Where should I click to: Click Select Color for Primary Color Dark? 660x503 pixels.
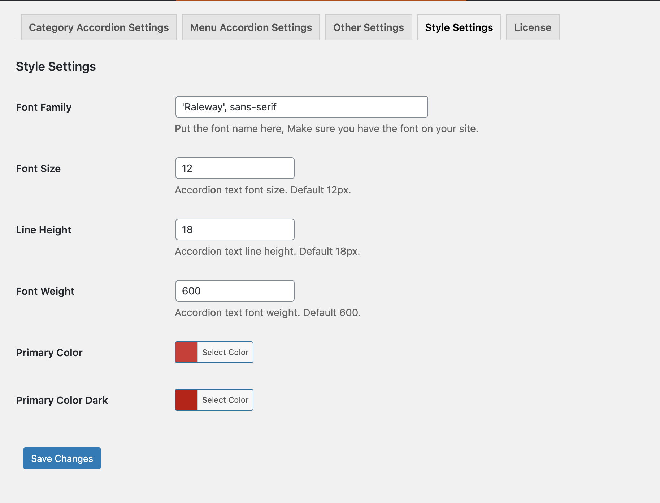coord(225,400)
